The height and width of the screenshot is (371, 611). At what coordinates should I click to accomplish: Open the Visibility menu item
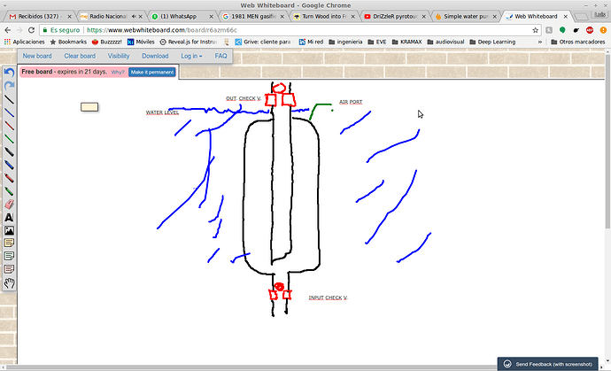(x=119, y=56)
